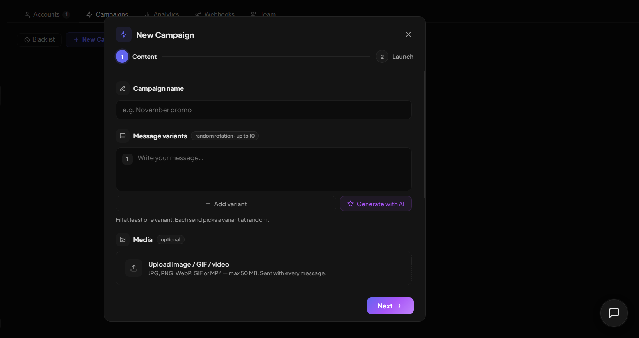This screenshot has height=338, width=639.
Task: Close the New Campaign dialog
Action: (408, 35)
